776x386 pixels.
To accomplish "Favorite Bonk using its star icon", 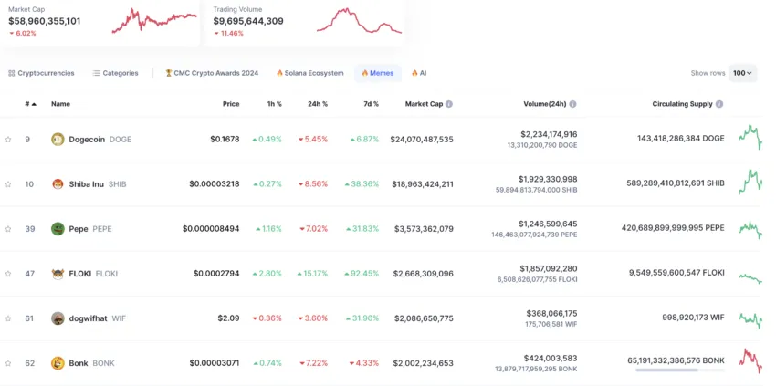I will (8, 363).
